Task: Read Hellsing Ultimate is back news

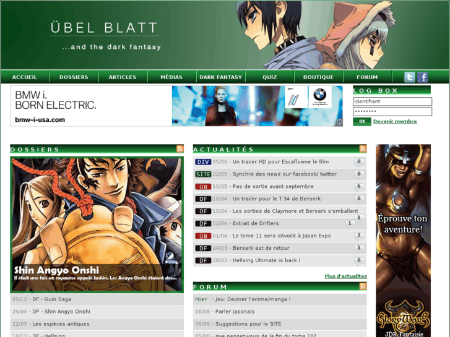Action: 266,260
